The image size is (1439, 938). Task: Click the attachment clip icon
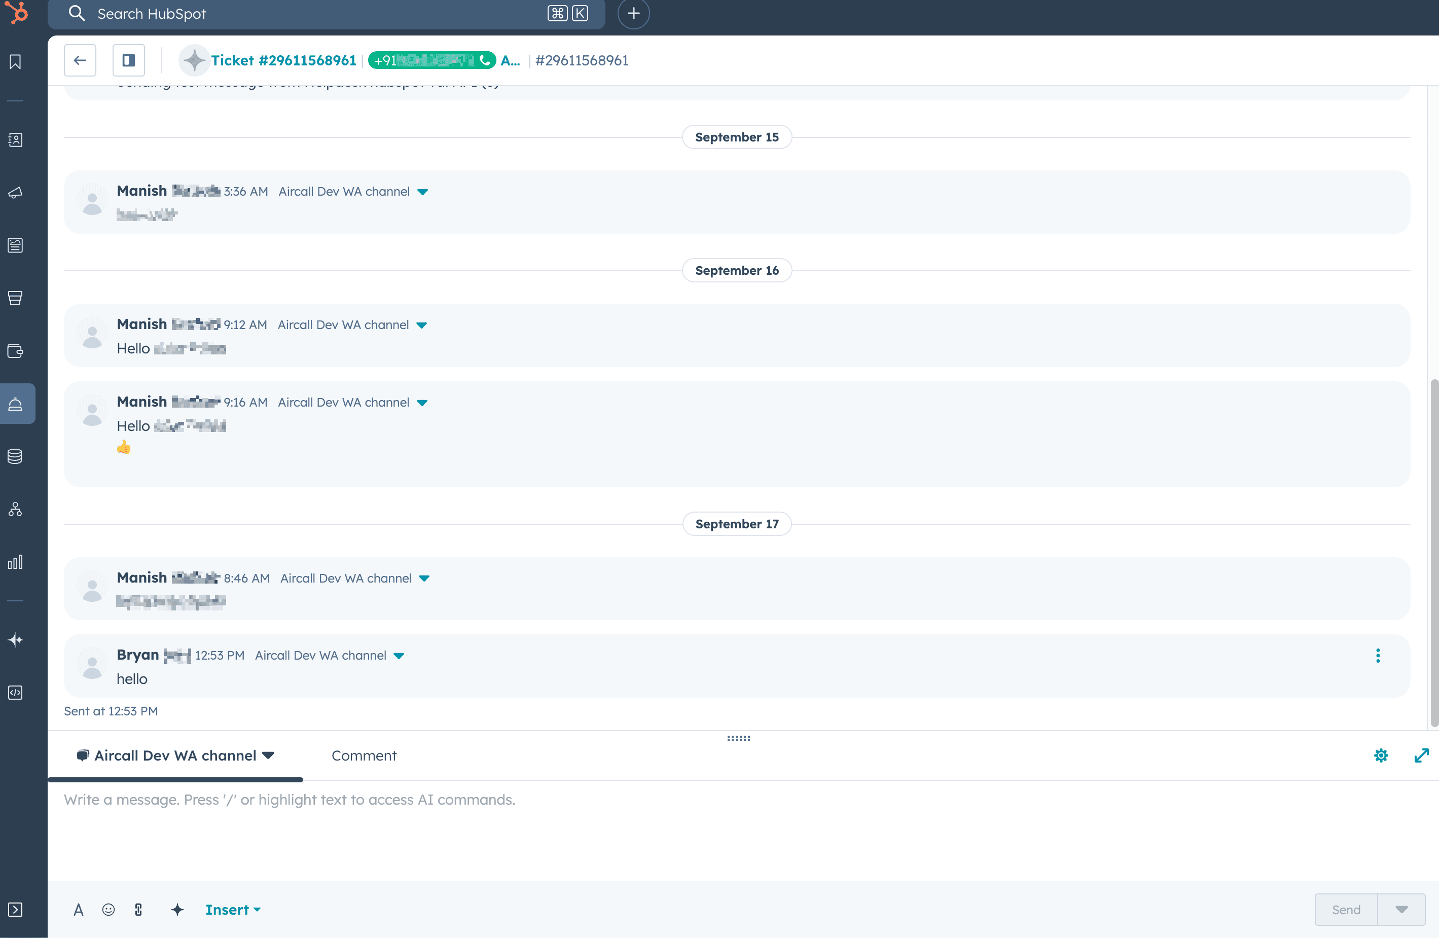[x=138, y=910]
